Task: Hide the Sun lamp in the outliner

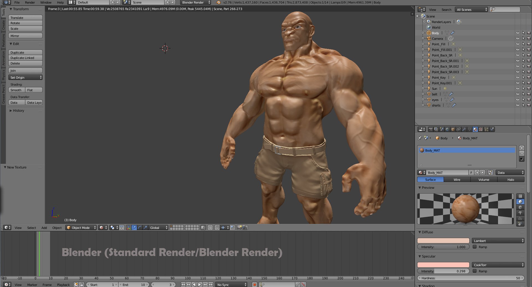Action: pyautogui.click(x=518, y=89)
